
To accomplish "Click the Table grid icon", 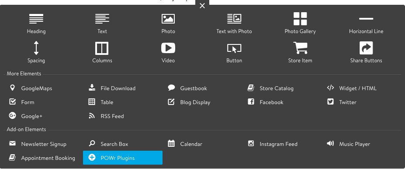I will (92, 102).
